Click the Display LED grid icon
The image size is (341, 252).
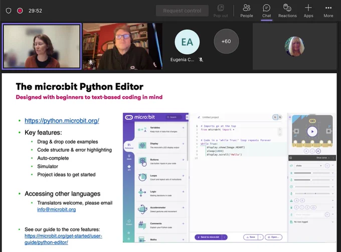pos(142,145)
